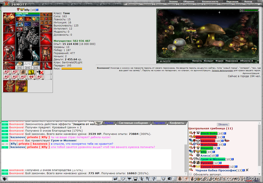Open the smiley emoticons icon

(163, 179)
